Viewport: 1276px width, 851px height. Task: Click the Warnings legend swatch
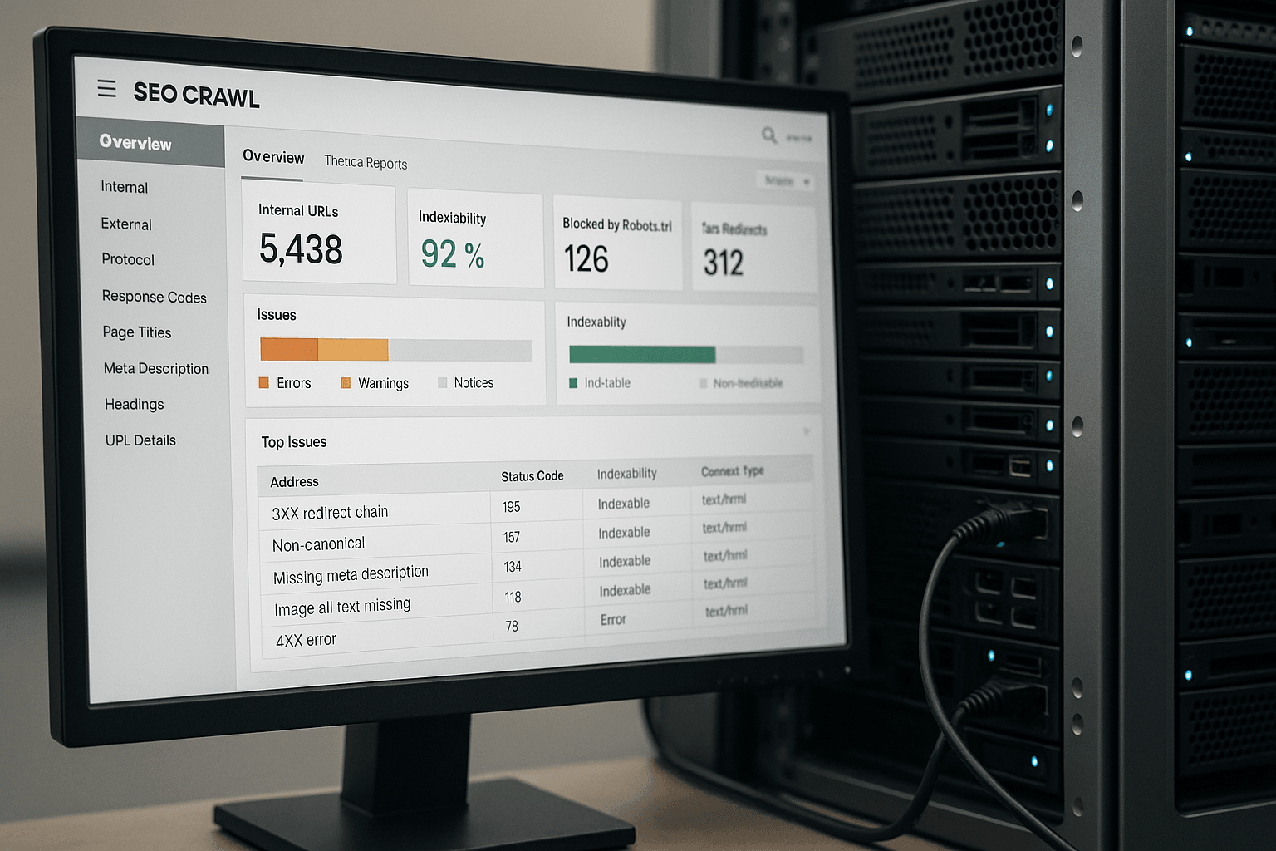point(346,383)
